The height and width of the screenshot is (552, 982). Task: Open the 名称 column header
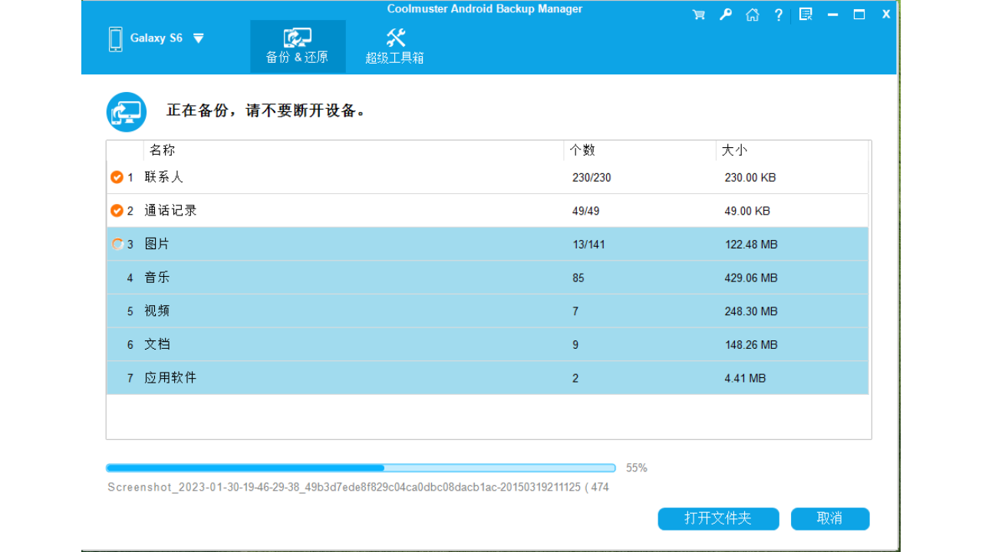[162, 150]
